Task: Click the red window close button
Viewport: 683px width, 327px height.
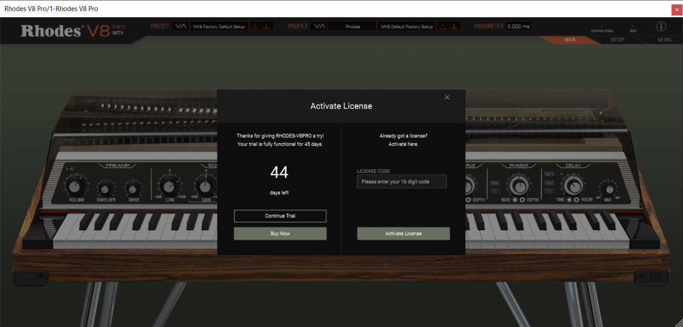Action: (x=676, y=10)
